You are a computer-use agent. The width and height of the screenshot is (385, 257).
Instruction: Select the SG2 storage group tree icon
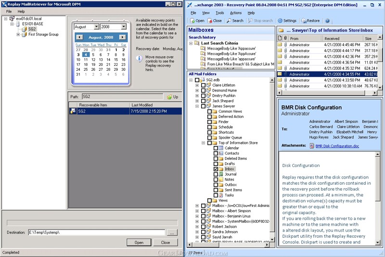click(25, 29)
